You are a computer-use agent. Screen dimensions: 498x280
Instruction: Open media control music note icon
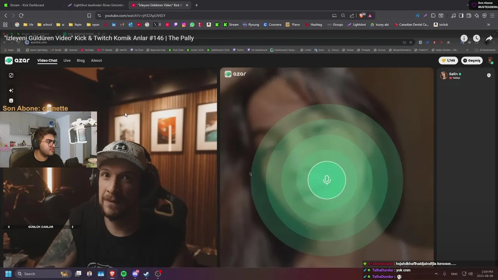[x=453, y=16]
